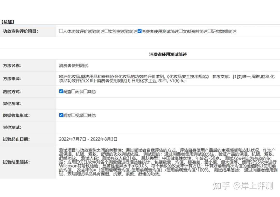Check the 视频 checkbox
The image size is (280, 197).
click(x=73, y=115)
